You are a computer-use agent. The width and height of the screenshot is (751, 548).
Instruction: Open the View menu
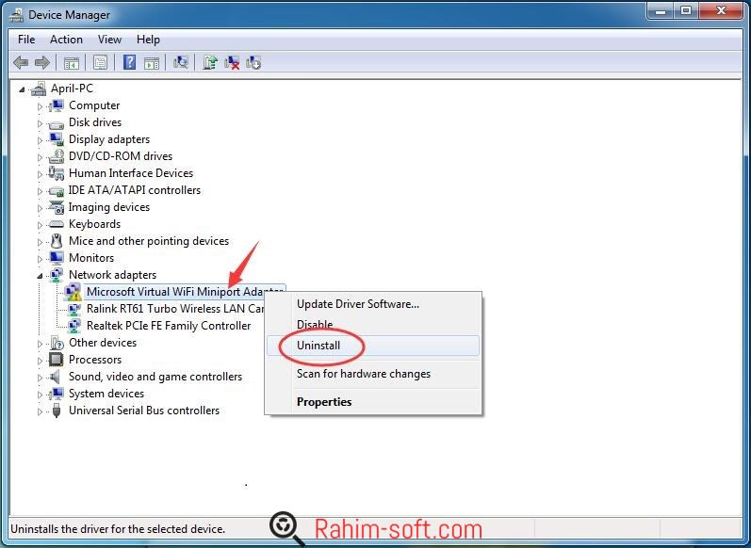pos(109,40)
